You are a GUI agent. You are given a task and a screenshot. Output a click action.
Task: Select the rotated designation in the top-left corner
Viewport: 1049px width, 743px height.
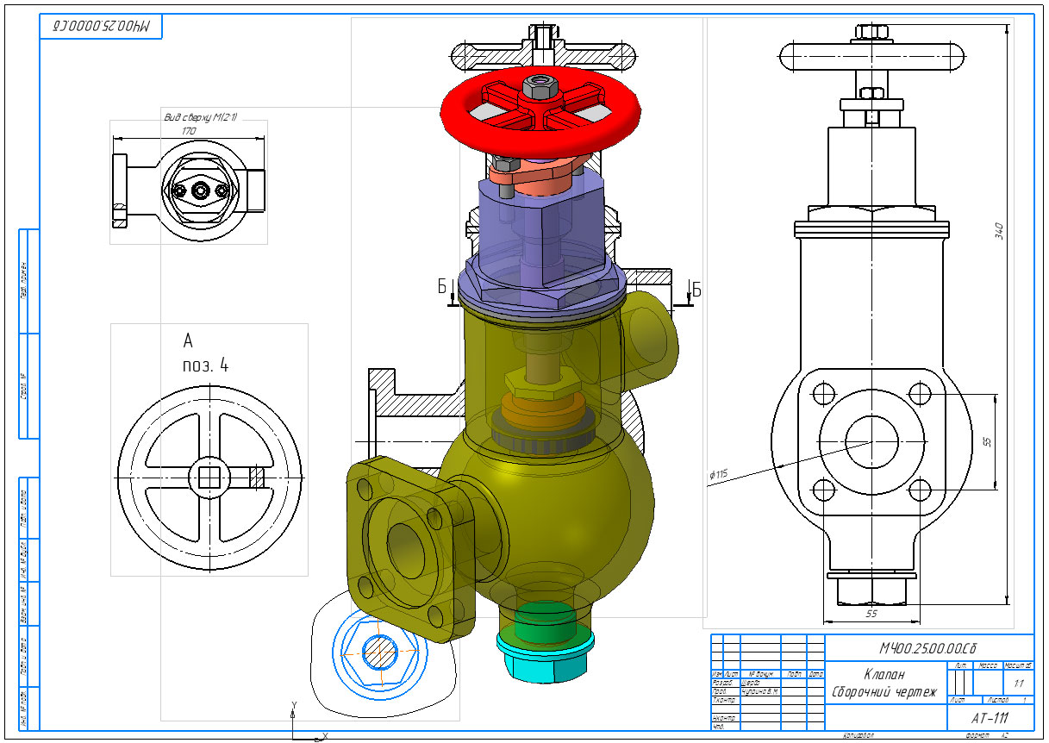(x=102, y=28)
